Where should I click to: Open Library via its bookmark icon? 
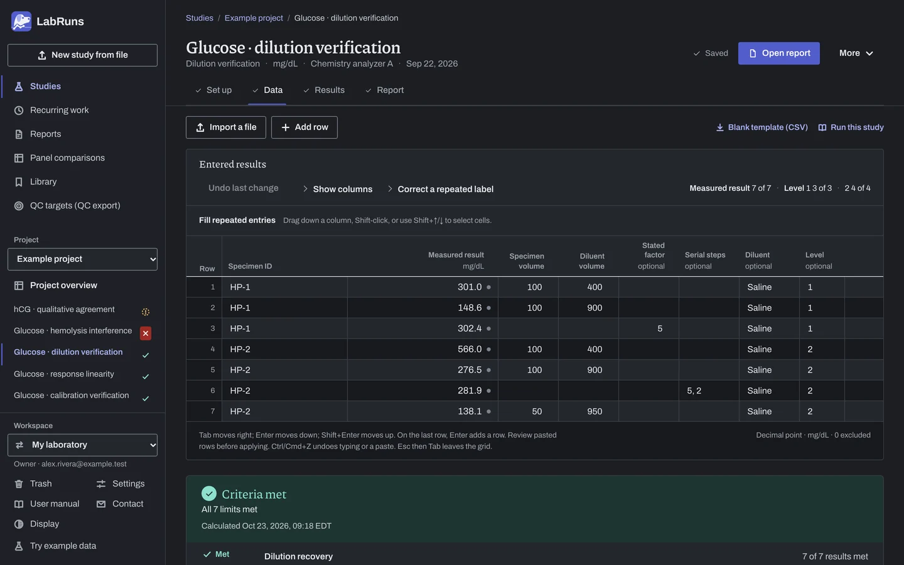[19, 182]
